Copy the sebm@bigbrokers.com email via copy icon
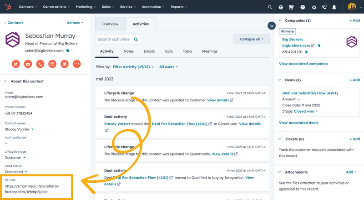The width and height of the screenshot is (364, 200). tap(68, 50)
